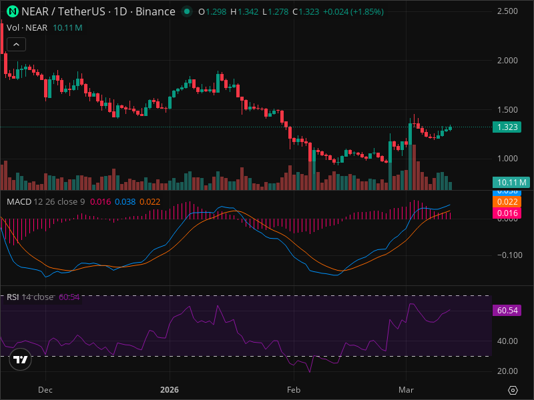Click the −0.100 MACD axis label
The image size is (534, 400).
tap(509, 255)
